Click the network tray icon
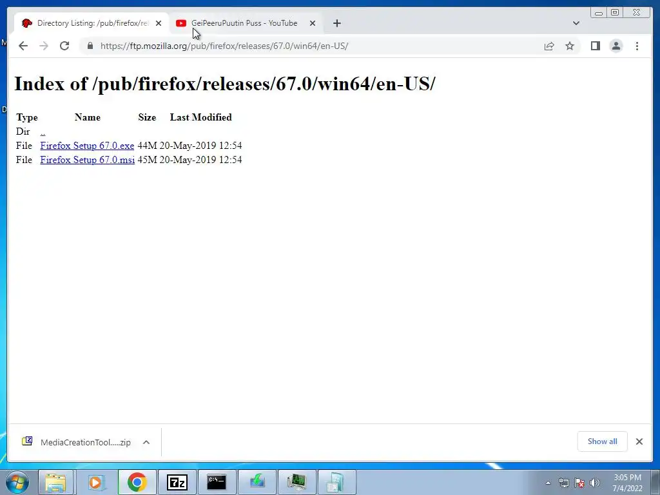The image size is (660, 495). (563, 483)
